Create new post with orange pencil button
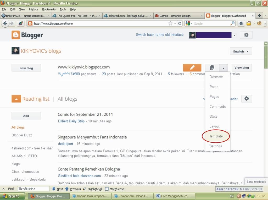 tap(192, 68)
